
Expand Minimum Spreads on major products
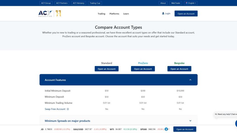coord(190,121)
